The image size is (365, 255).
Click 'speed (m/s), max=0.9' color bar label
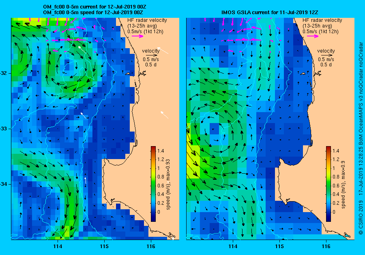click(343, 185)
